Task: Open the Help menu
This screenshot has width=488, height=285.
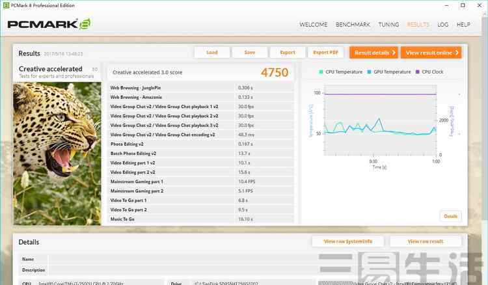Action: pyautogui.click(x=463, y=25)
